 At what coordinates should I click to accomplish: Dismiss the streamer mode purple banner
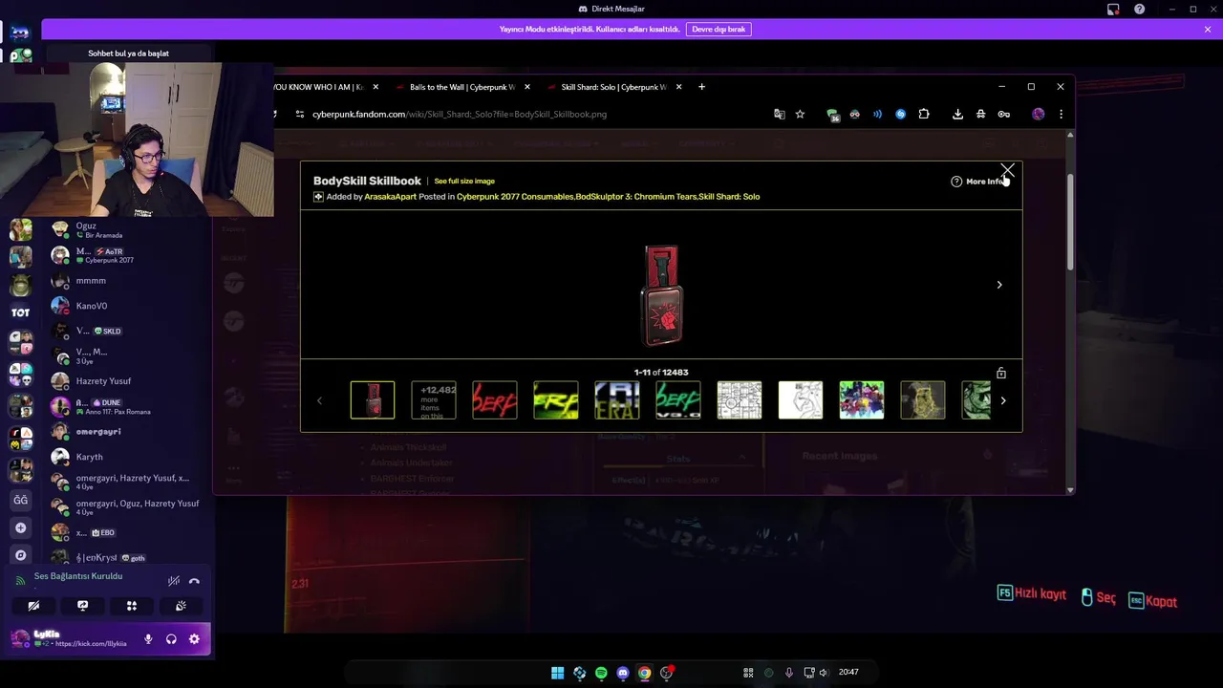pyautogui.click(x=1208, y=30)
